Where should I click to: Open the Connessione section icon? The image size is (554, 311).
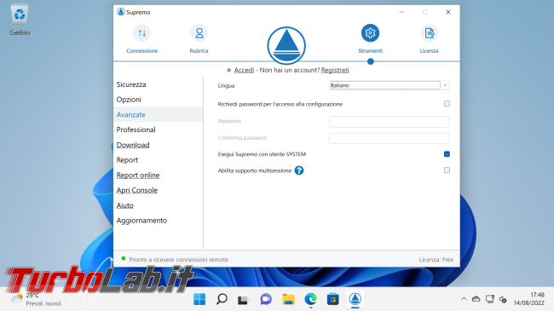(x=142, y=33)
